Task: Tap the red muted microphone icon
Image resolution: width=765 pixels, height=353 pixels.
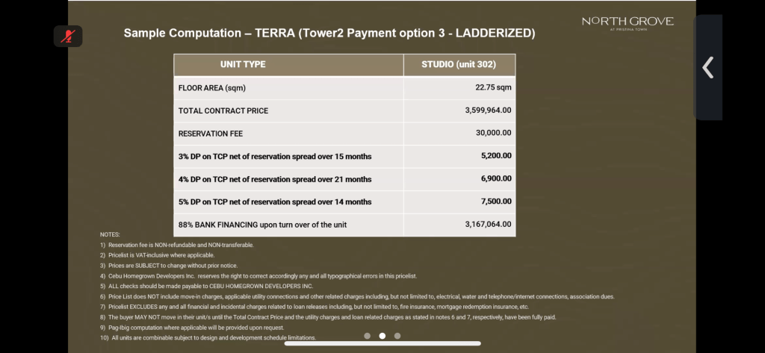Action: (68, 36)
